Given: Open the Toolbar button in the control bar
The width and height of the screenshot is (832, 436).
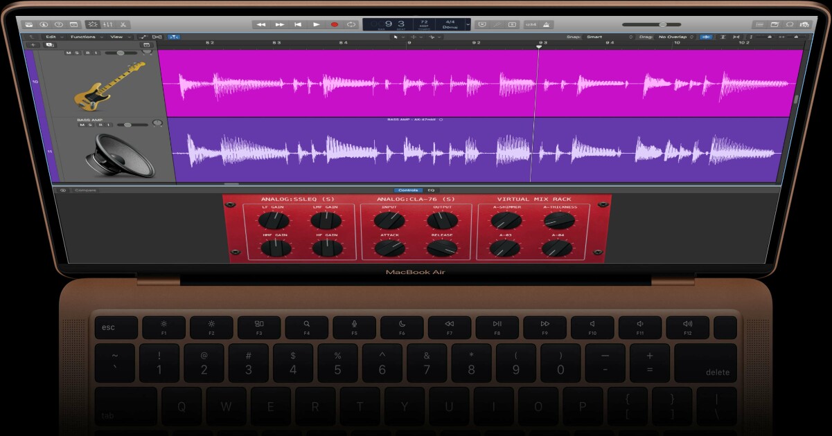Looking at the screenshot, I should [73, 24].
